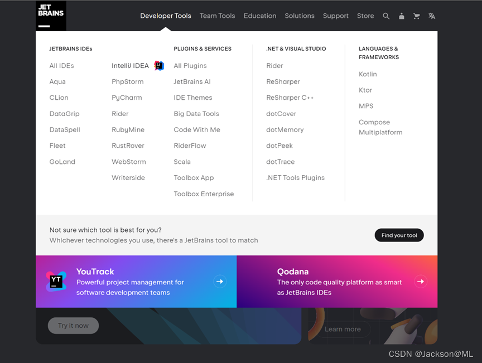This screenshot has width=482, height=363.
Task: Open the search icon in header
Action: 386,16
